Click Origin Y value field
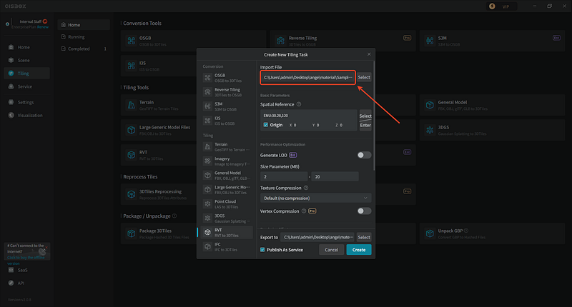The width and height of the screenshot is (572, 307). click(319, 125)
